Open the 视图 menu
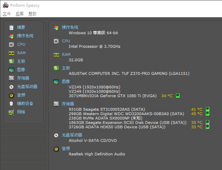Image resolution: width=222 pixels, height=170 pixels. (20, 14)
